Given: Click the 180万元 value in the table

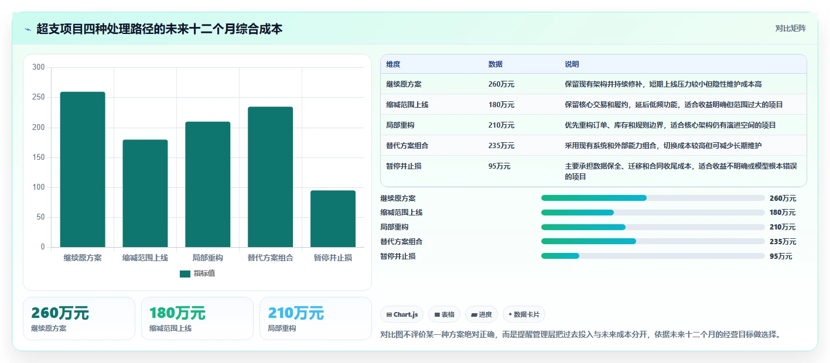Looking at the screenshot, I should [x=501, y=105].
